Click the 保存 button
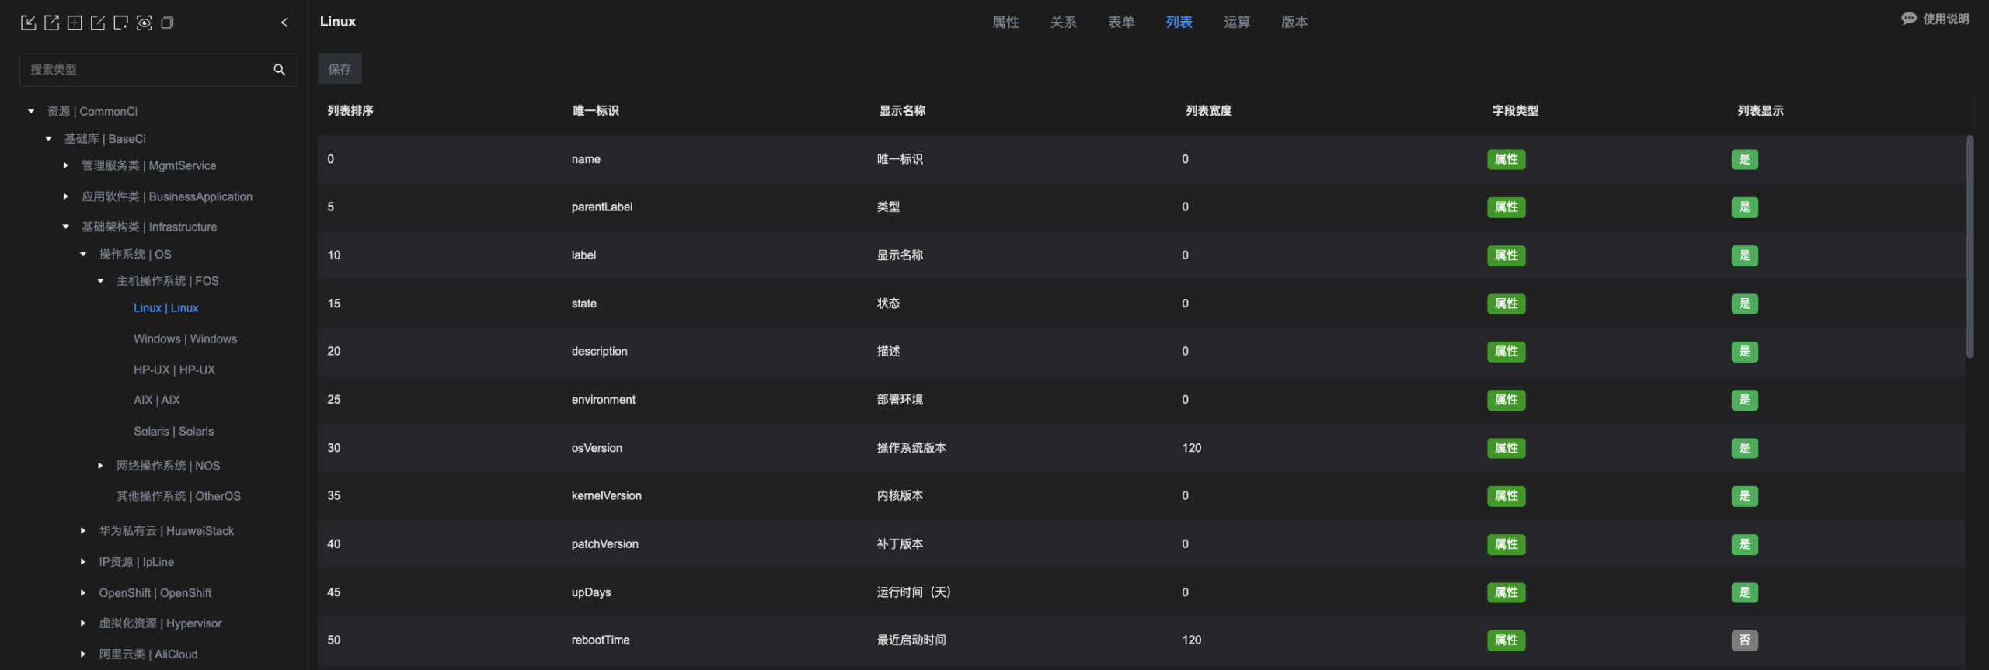Image resolution: width=1989 pixels, height=670 pixels. [x=340, y=69]
